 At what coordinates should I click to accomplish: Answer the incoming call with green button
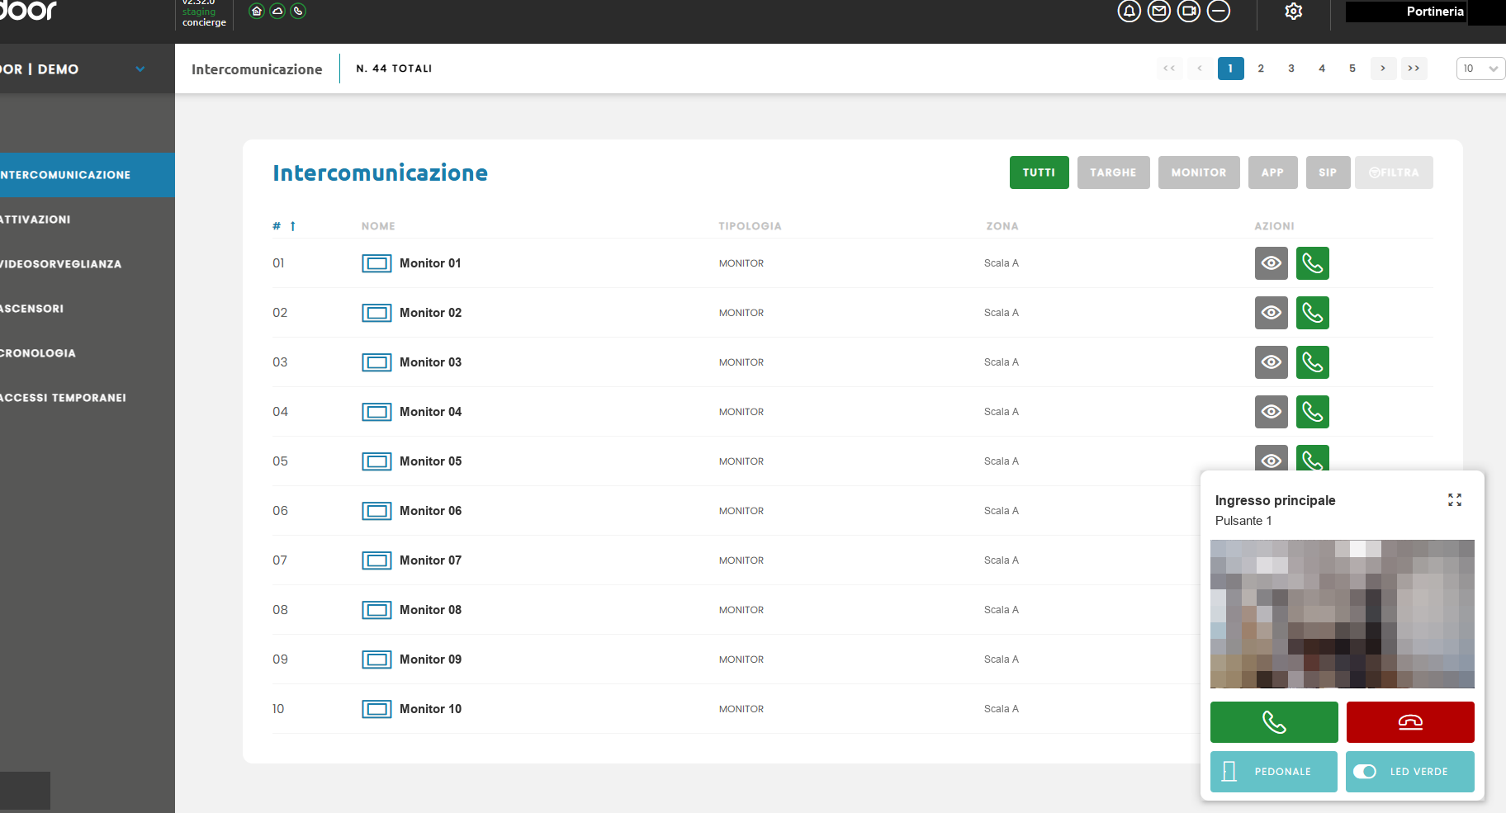click(x=1274, y=722)
